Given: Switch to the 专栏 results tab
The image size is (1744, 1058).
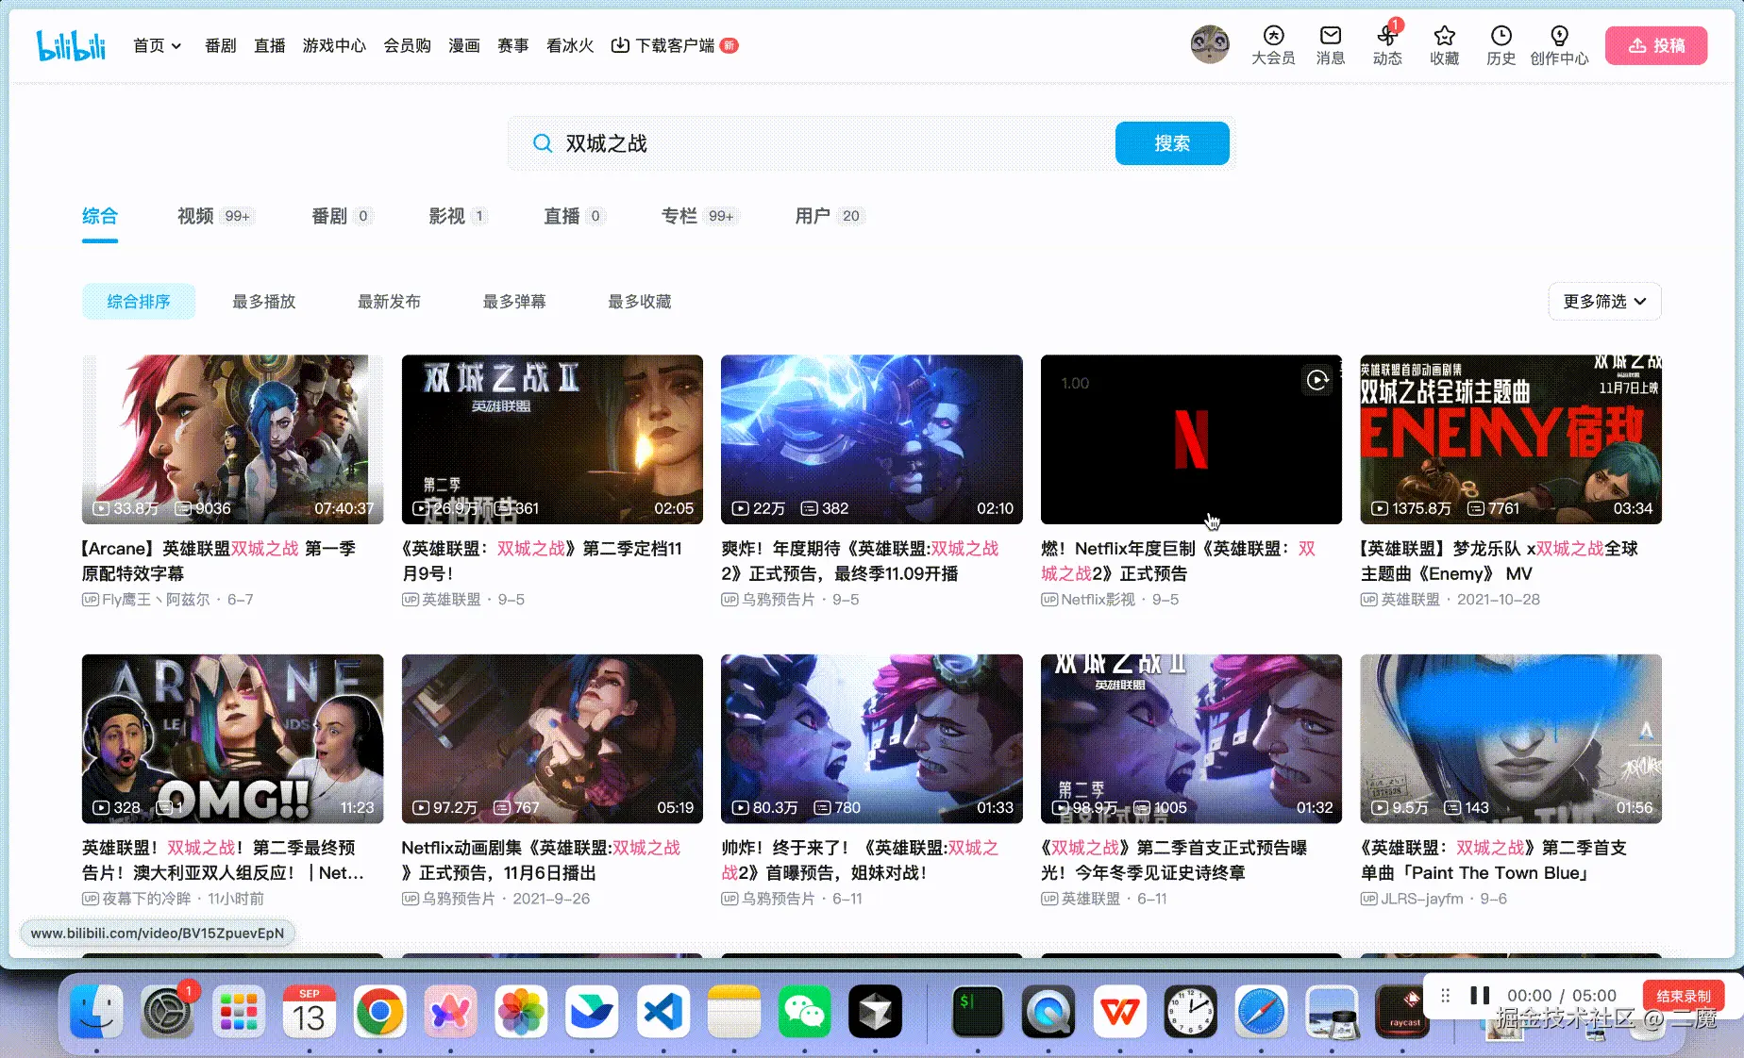Looking at the screenshot, I should [698, 216].
